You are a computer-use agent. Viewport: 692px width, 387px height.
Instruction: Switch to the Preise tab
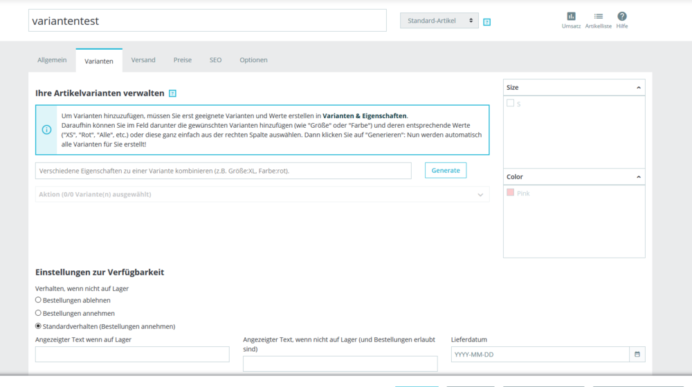coord(182,60)
